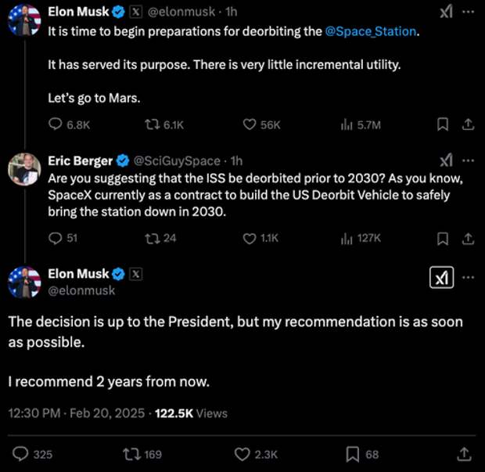Viewport: 485px width, 472px height.
Task: Click Eric Berger's profile picture
Action: [24, 169]
